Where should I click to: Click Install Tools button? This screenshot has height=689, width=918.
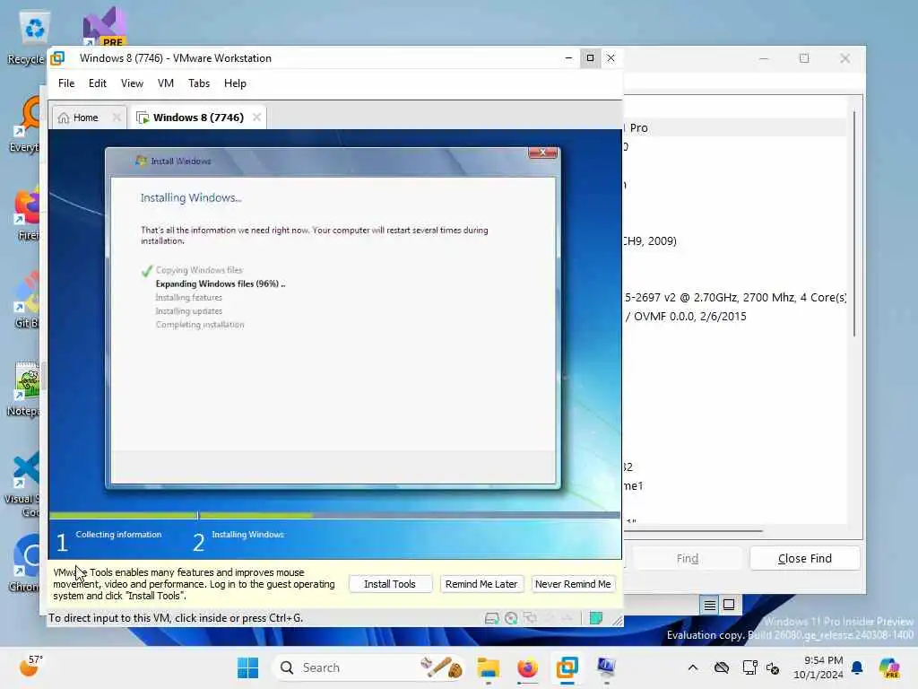pyautogui.click(x=389, y=584)
